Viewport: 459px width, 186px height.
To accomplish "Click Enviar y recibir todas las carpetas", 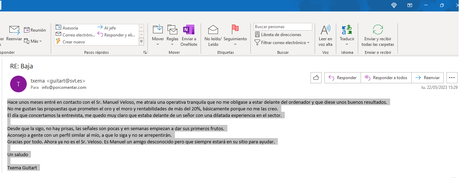I will 378,35.
